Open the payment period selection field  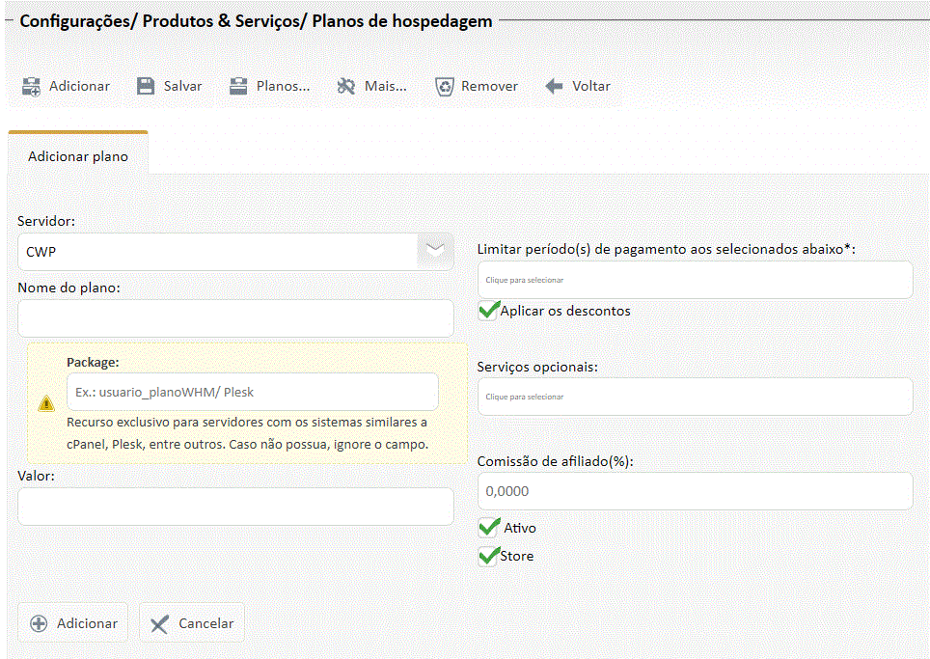click(x=695, y=280)
